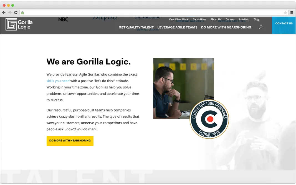Maximize window with green button
Image resolution: width=296 pixels, height=185 pixels.
(x=13, y=5)
